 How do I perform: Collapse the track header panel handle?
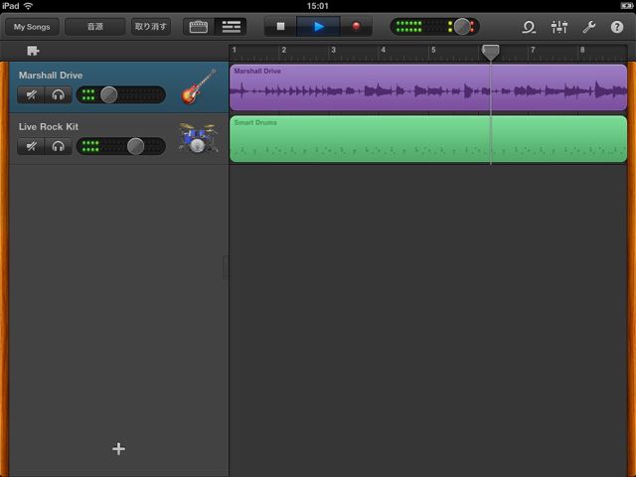[226, 267]
